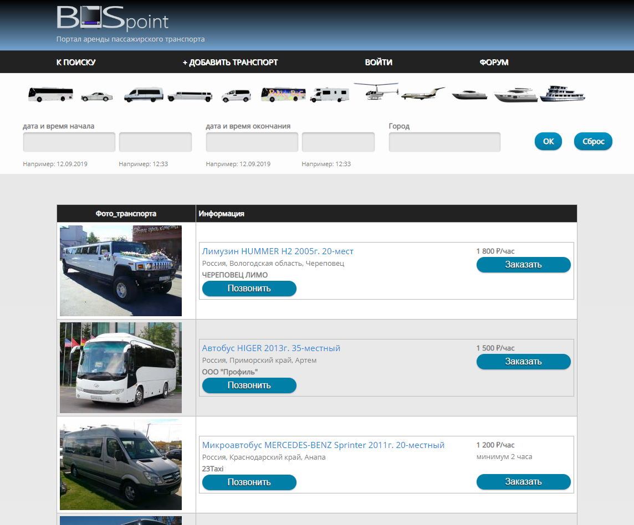
Task: Select the river cruise ship icon
Action: tap(563, 94)
